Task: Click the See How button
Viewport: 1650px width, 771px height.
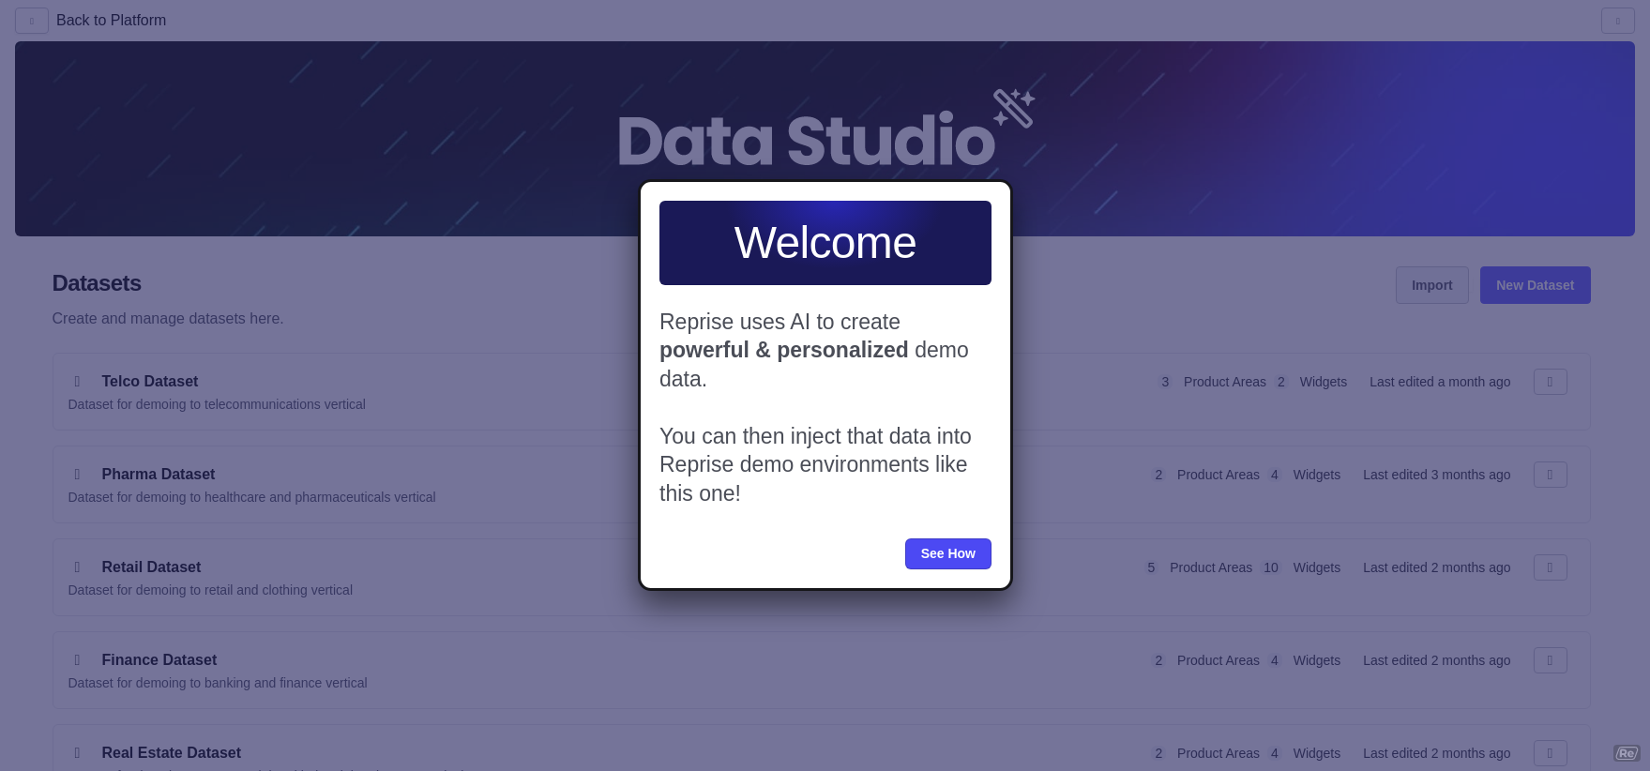Action: [x=947, y=553]
